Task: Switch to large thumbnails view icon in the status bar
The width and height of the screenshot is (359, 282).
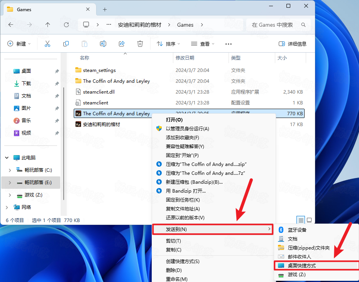Action: [309, 220]
